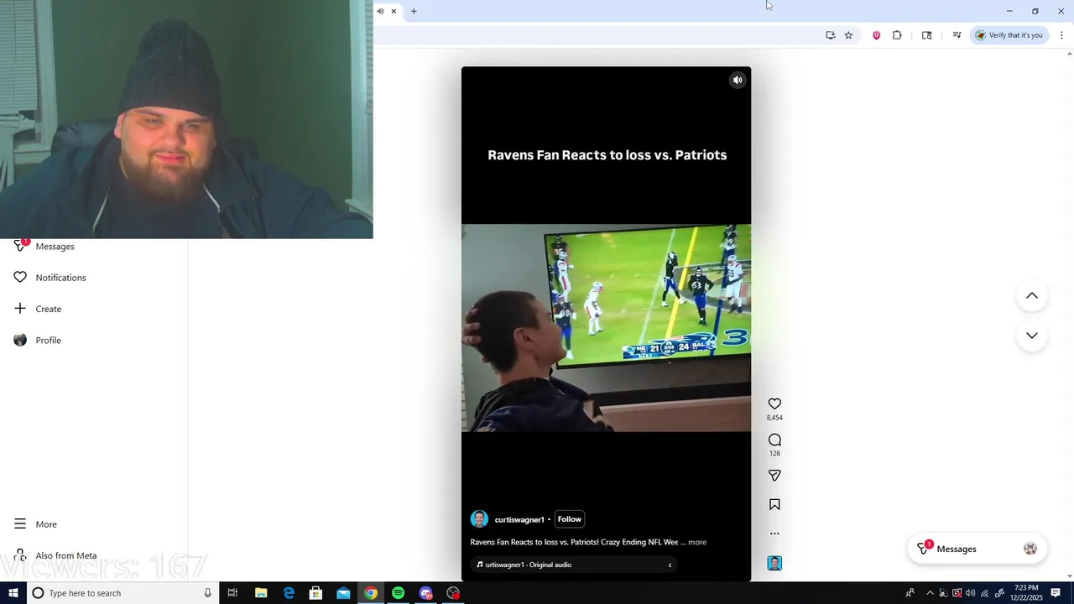The height and width of the screenshot is (604, 1074).
Task: Open taskbar clock showing 7:23 PM
Action: click(1026, 593)
